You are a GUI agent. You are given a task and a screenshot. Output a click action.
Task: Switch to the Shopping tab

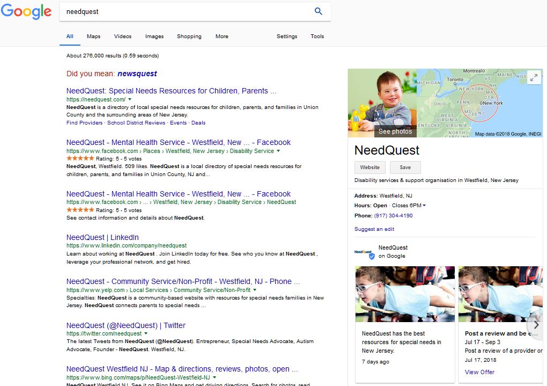(189, 37)
